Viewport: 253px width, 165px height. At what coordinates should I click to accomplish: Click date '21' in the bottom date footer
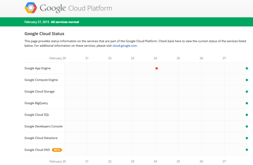pyautogui.click(x=87, y=161)
